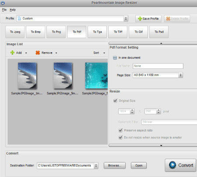
Task: Select the teal butterfly image thumbnail
Action: (x=96, y=76)
